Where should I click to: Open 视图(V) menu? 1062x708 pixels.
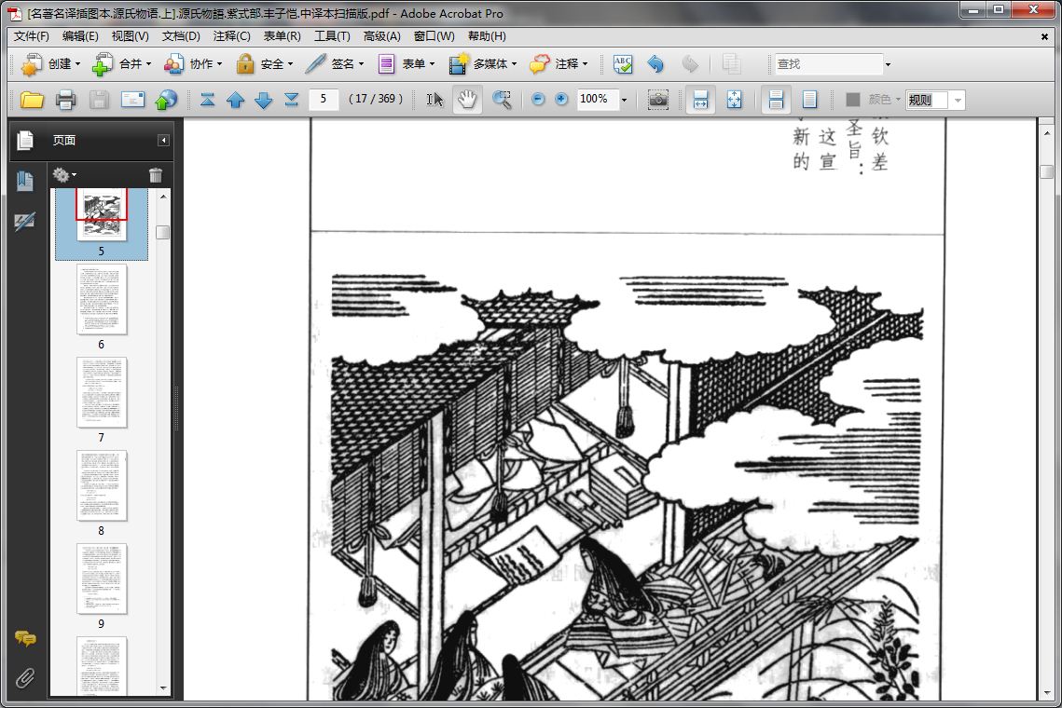point(130,36)
